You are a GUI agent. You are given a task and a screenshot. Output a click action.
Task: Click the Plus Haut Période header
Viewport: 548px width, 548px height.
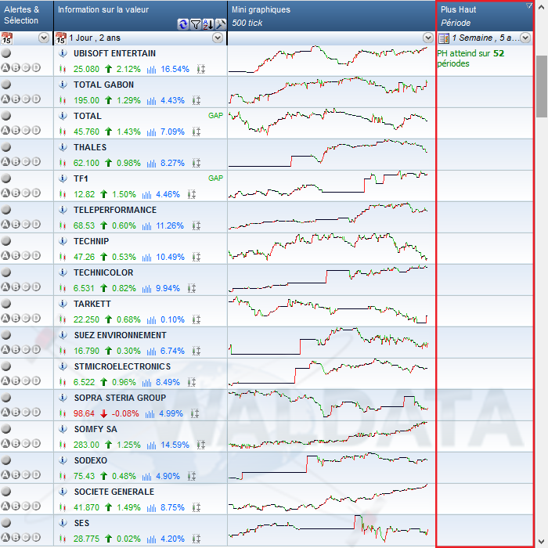[x=485, y=16]
